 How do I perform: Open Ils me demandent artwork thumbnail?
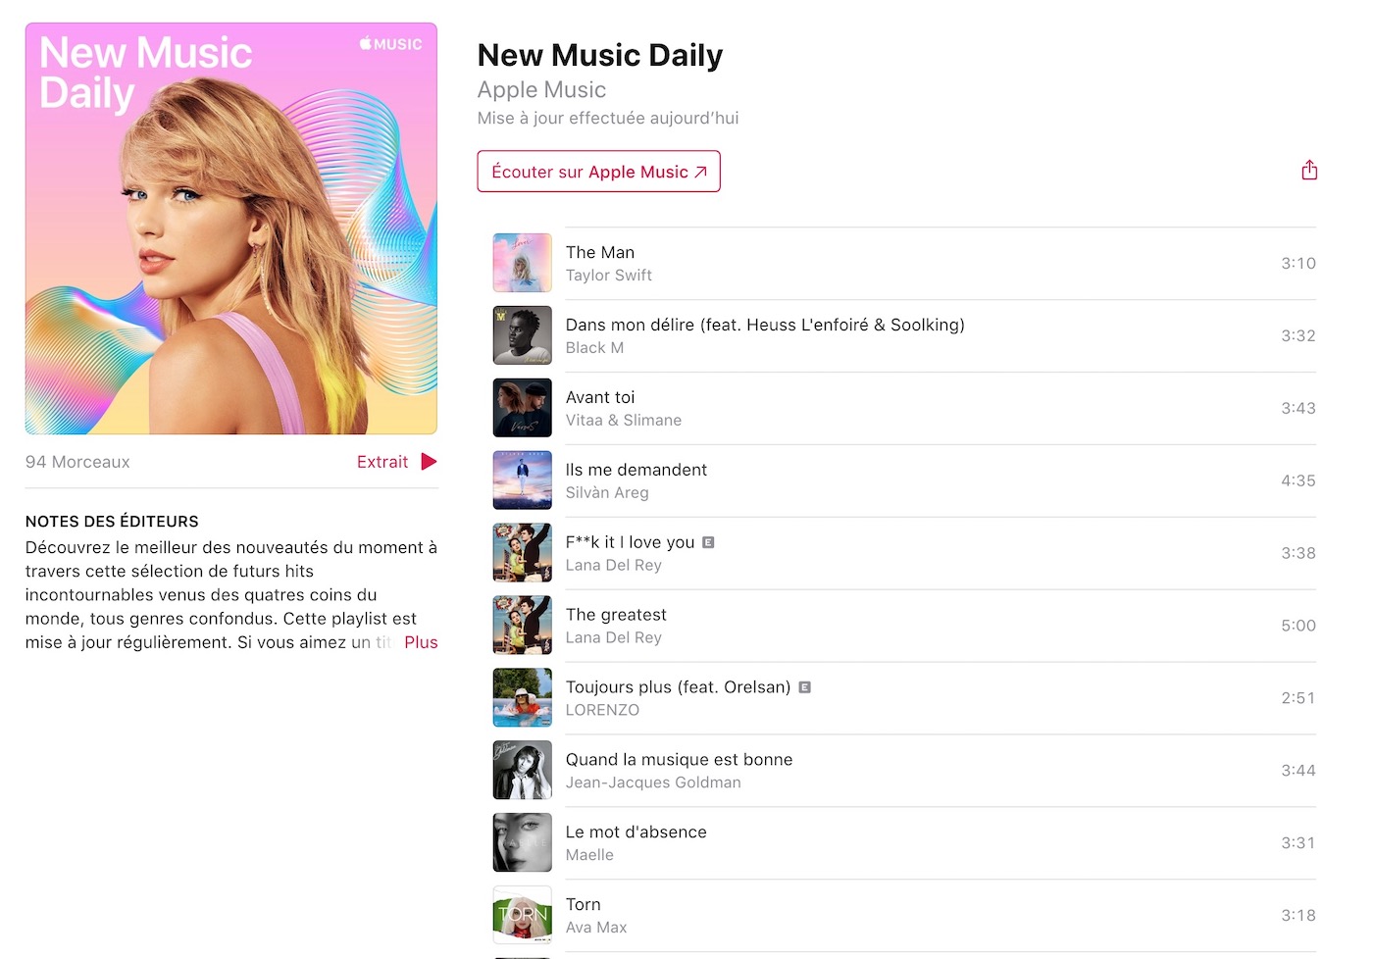point(523,480)
